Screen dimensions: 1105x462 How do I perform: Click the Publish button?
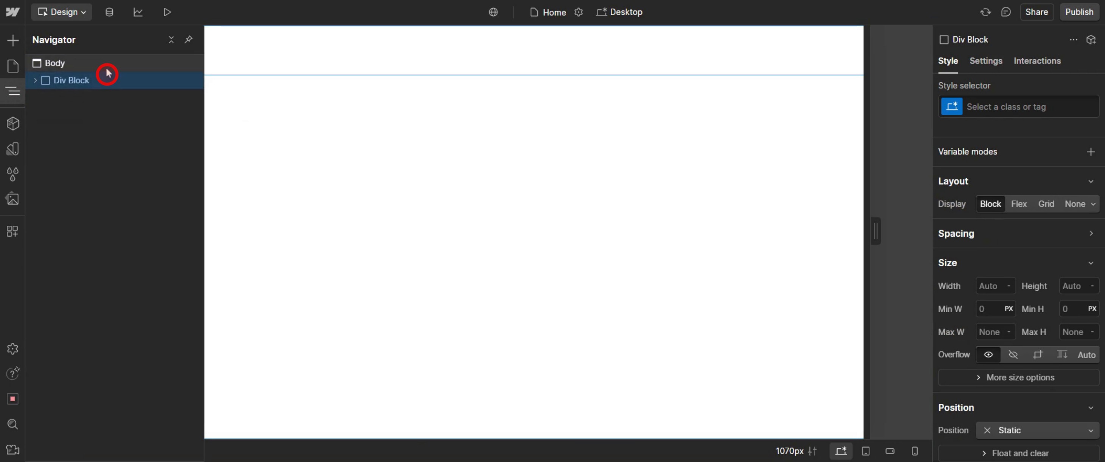[1079, 12]
